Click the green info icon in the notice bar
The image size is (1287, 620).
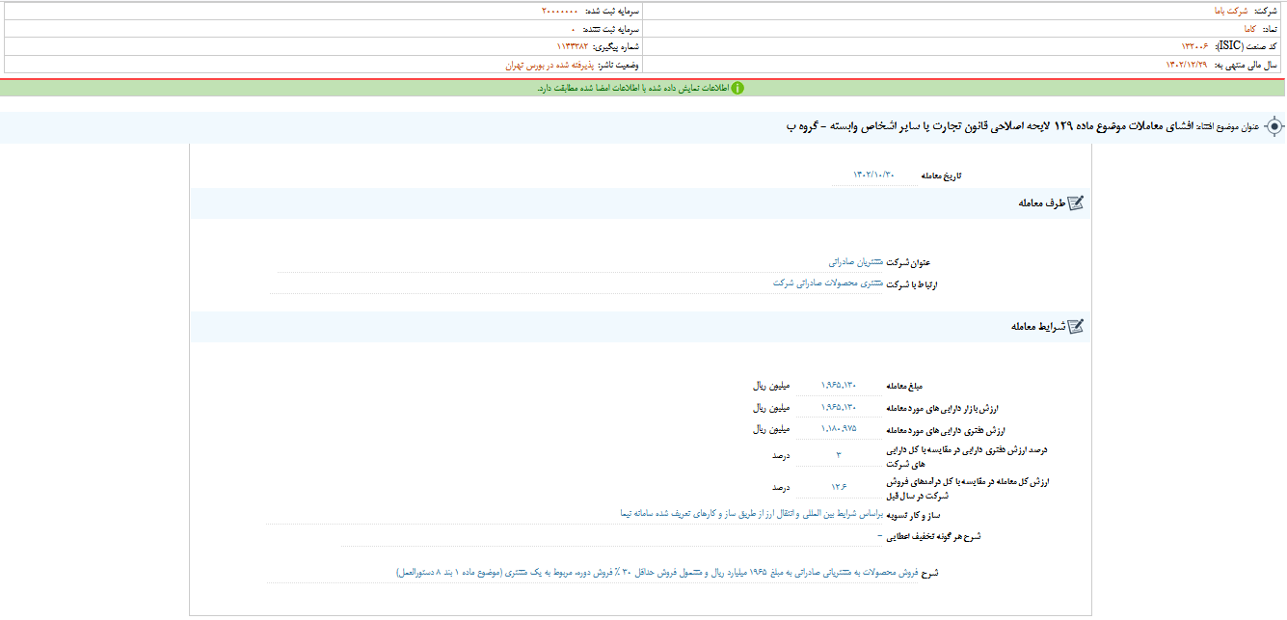[x=737, y=88]
